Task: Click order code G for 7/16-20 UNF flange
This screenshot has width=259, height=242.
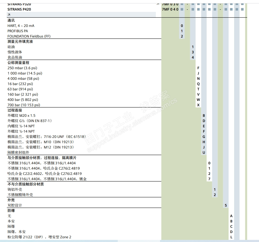Action: tap(204, 137)
